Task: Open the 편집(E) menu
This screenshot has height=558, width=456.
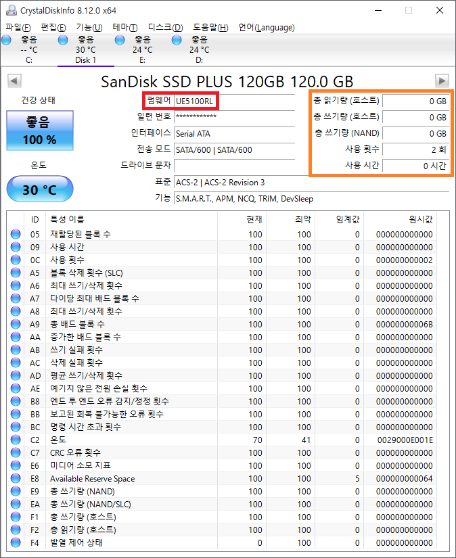Action: [x=53, y=28]
